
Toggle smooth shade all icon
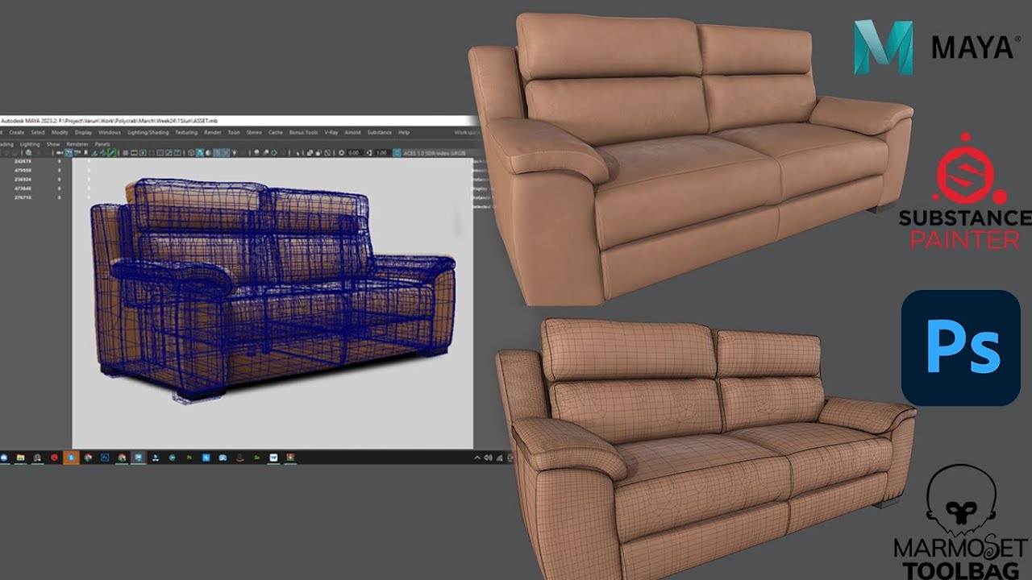[200, 152]
